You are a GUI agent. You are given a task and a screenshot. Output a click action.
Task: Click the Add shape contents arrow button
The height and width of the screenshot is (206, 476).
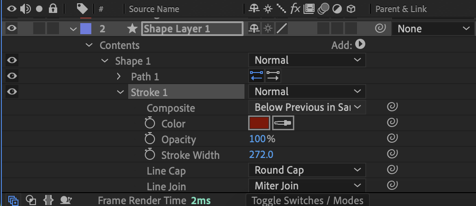pyautogui.click(x=360, y=44)
